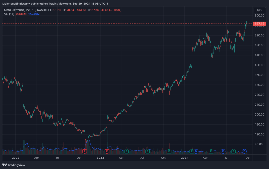This screenshot has height=169, width=269.
Task: Click the red earnings marker in early 2023
Action: (107, 151)
